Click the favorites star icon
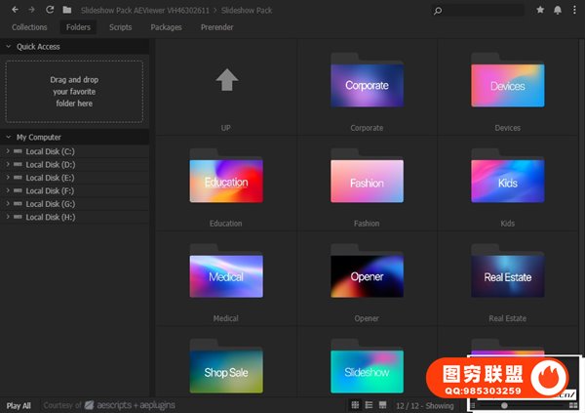585x413 pixels. pyautogui.click(x=541, y=10)
